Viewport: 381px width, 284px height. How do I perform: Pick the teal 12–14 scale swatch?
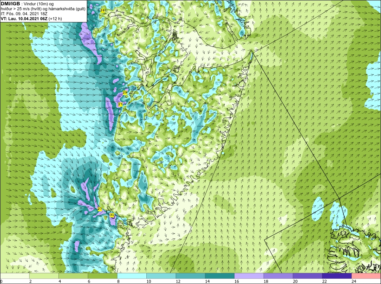190,276
